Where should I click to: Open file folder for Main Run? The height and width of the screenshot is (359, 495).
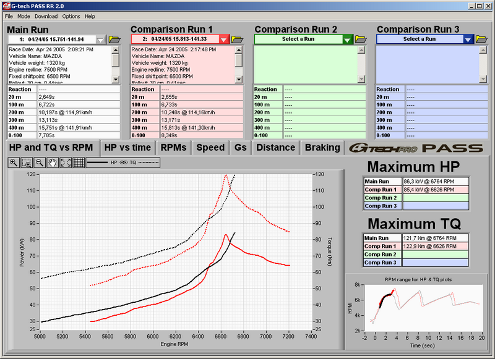point(114,40)
